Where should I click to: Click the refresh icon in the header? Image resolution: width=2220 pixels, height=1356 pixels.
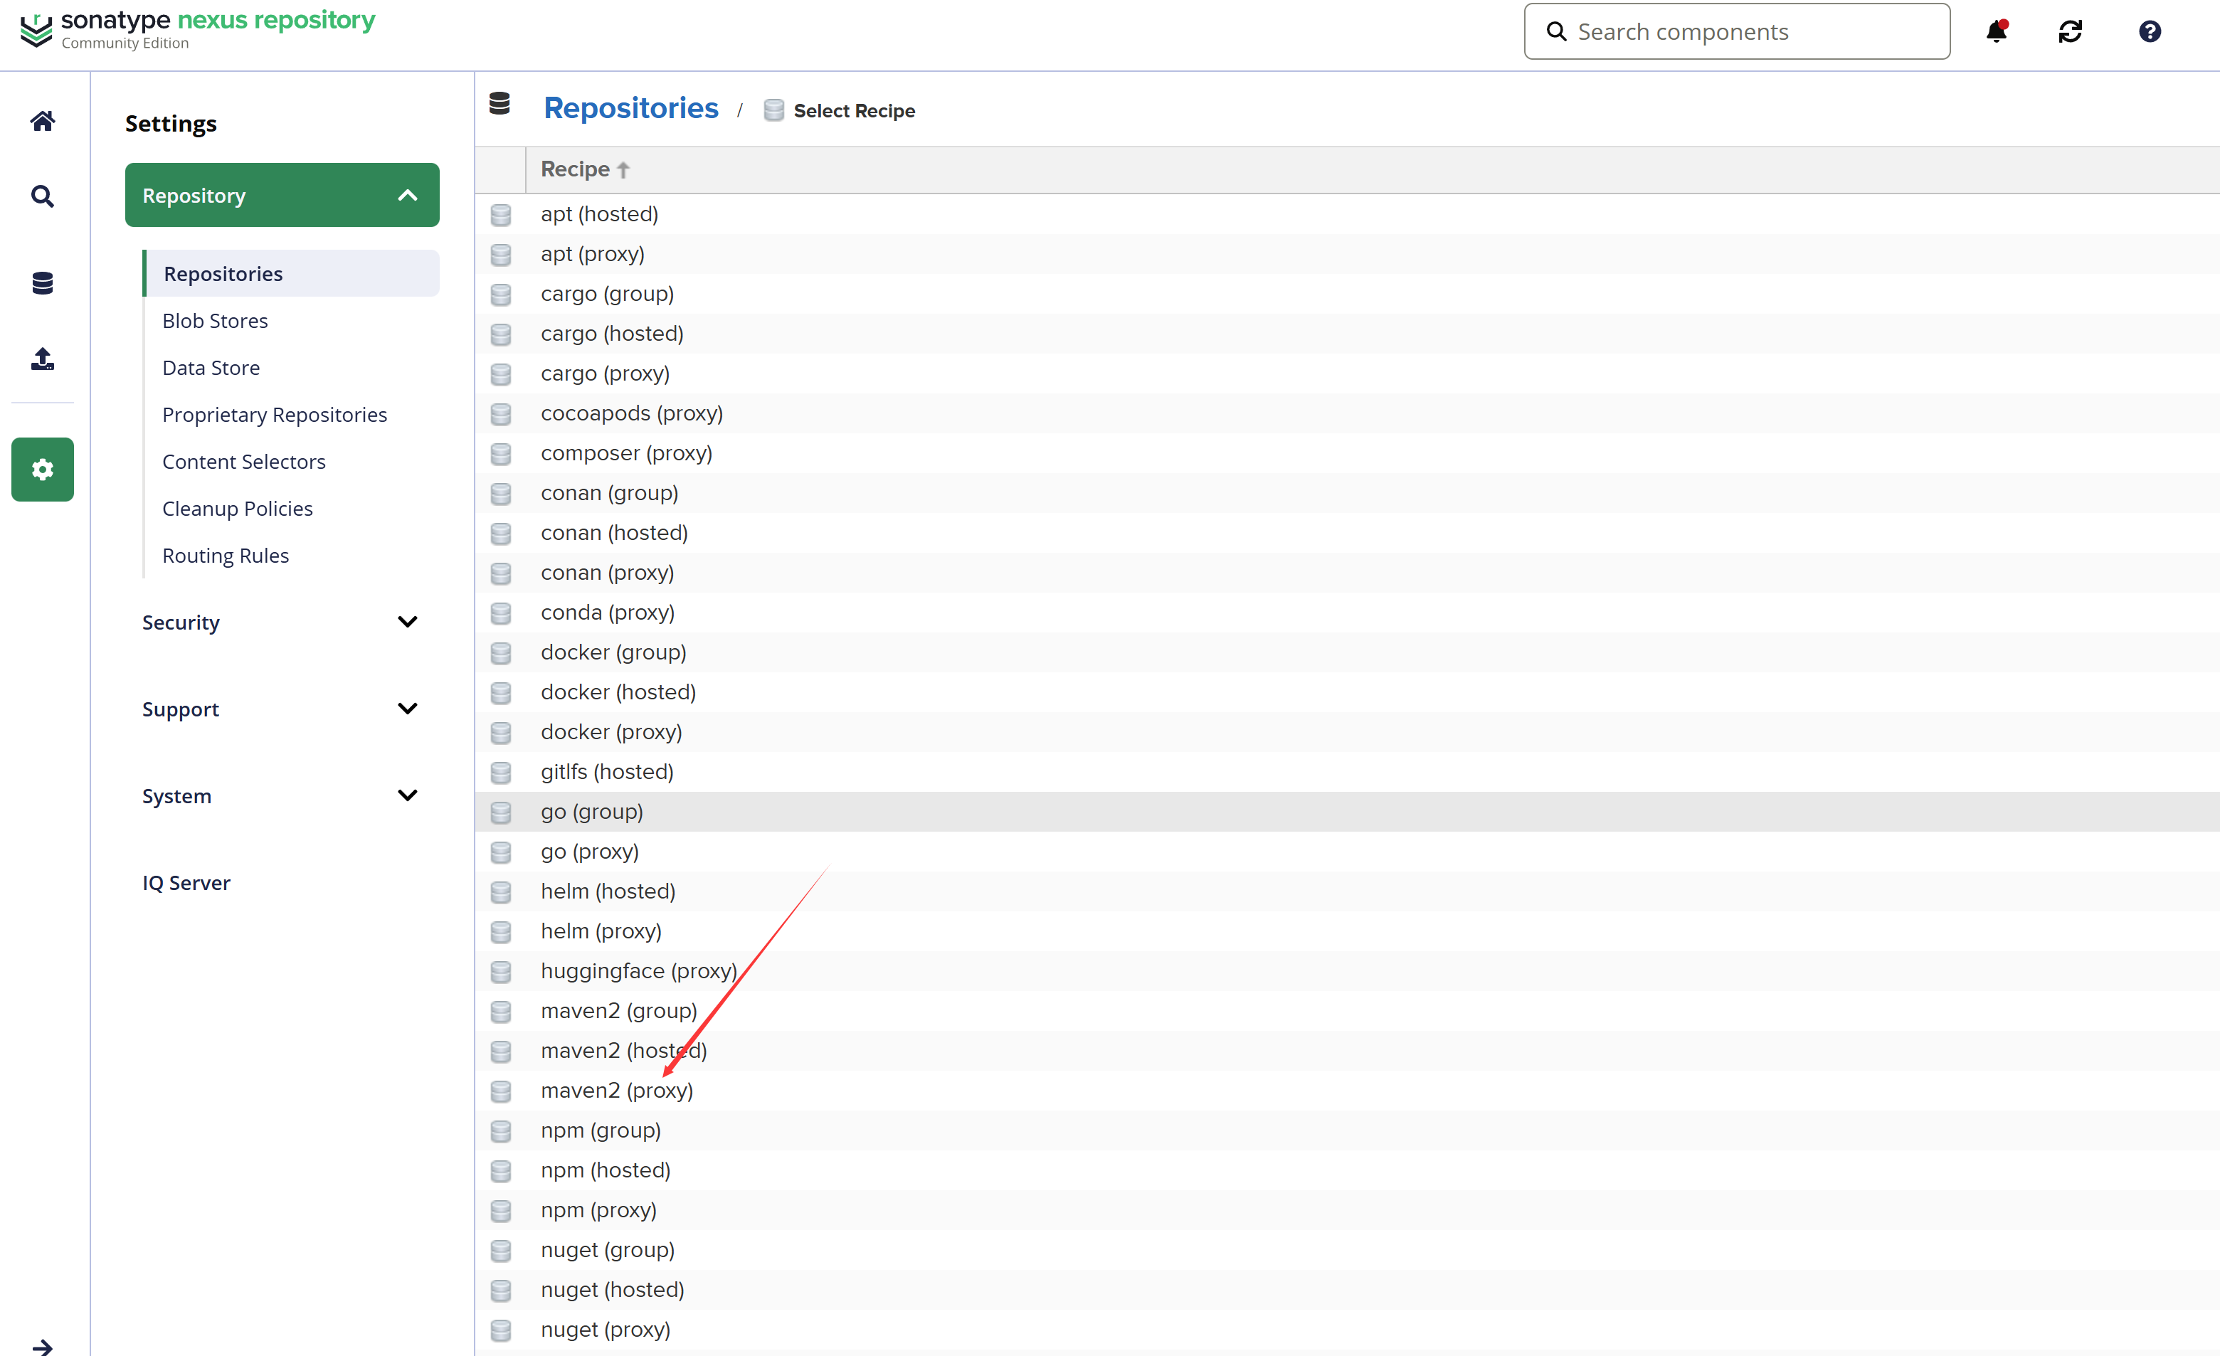(x=2070, y=31)
